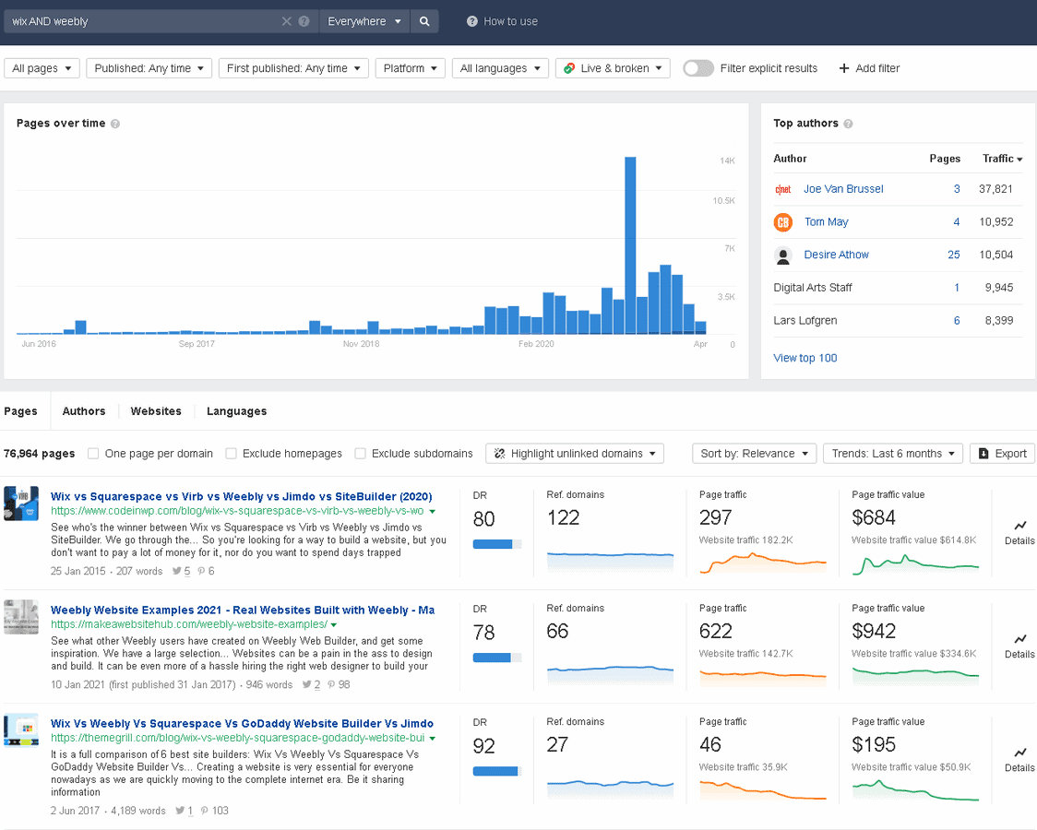The height and width of the screenshot is (830, 1037).
Task: Expand URL arrow for themegrill result
Action: tap(433, 739)
